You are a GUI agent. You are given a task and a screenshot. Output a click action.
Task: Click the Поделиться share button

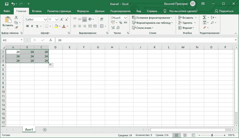pos(224,11)
